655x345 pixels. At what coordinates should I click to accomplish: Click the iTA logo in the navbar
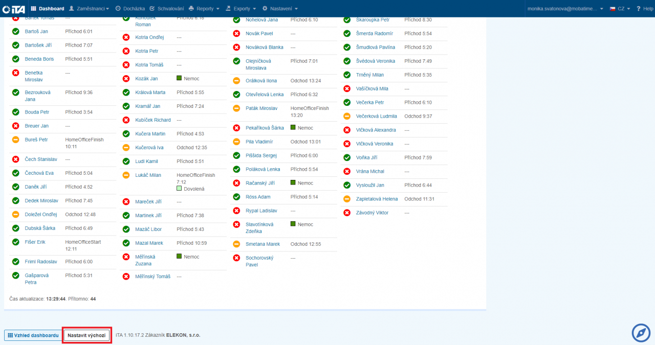point(13,9)
